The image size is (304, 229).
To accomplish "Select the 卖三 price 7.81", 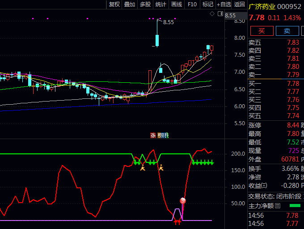I will pyautogui.click(x=293, y=59).
